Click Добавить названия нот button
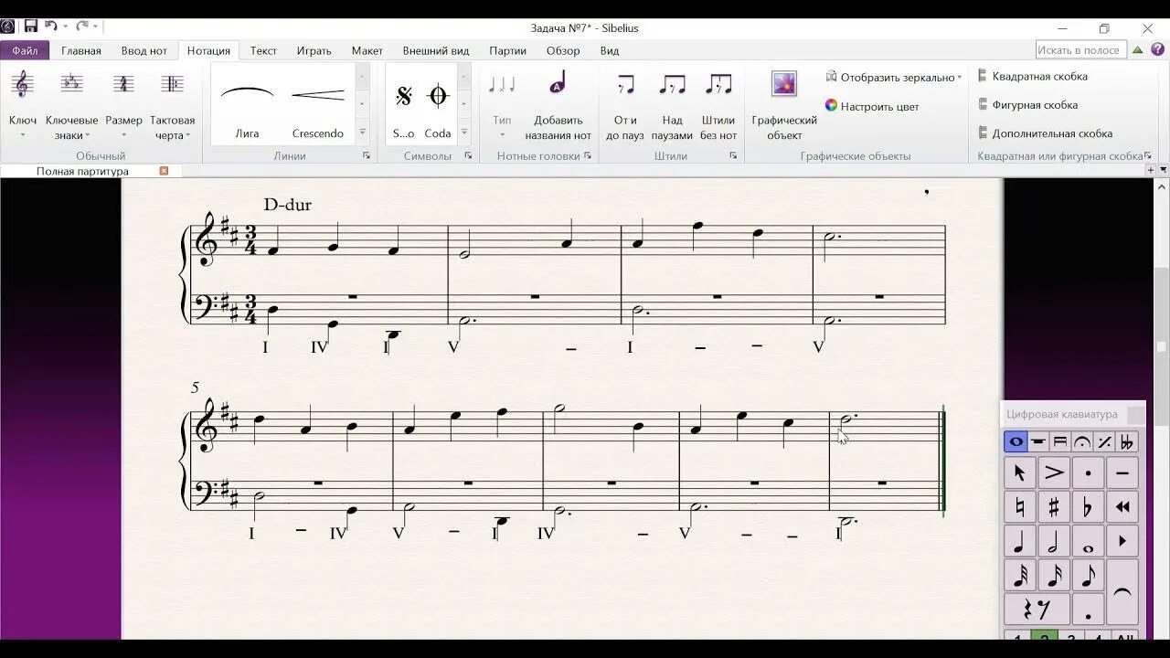The image size is (1170, 658). click(x=558, y=103)
